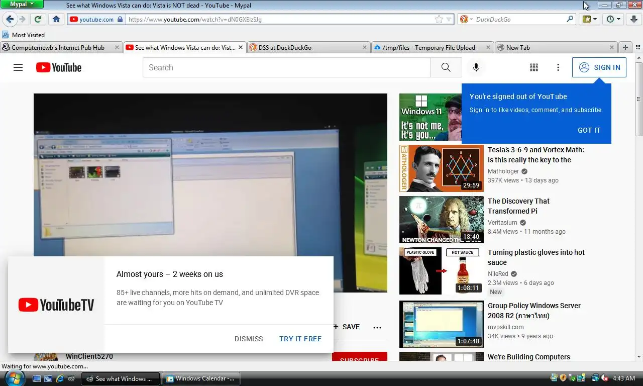Open the Bookmarks menu toolbar button

(589, 19)
